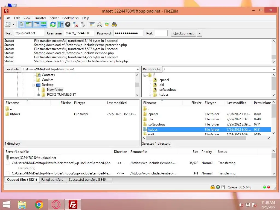Select New folder in local tree
The image size is (280, 210).
click(x=55, y=90)
